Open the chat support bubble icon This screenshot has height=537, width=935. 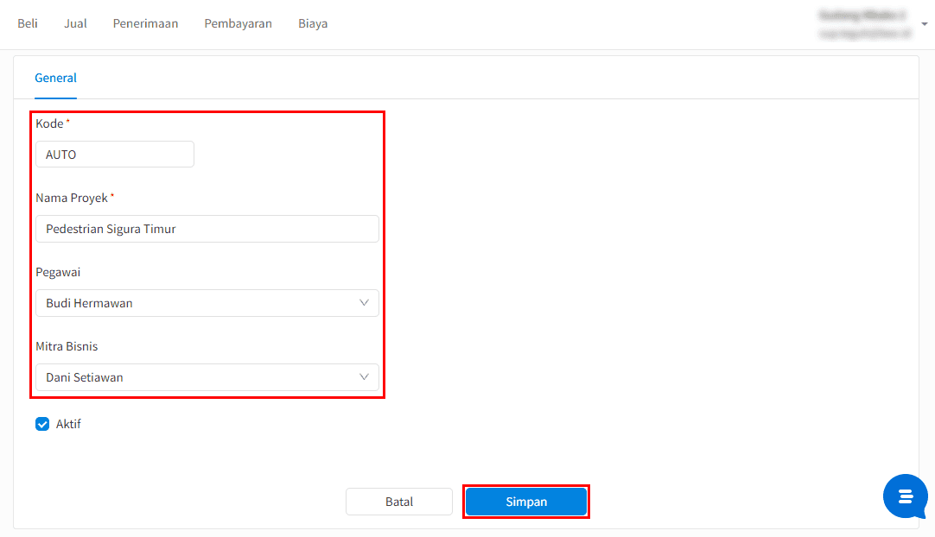coord(905,496)
